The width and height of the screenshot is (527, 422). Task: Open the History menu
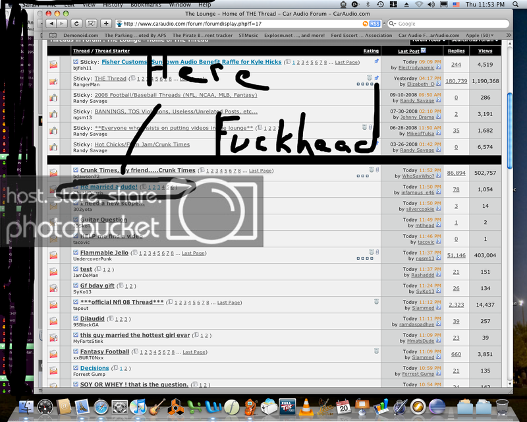click(113, 5)
